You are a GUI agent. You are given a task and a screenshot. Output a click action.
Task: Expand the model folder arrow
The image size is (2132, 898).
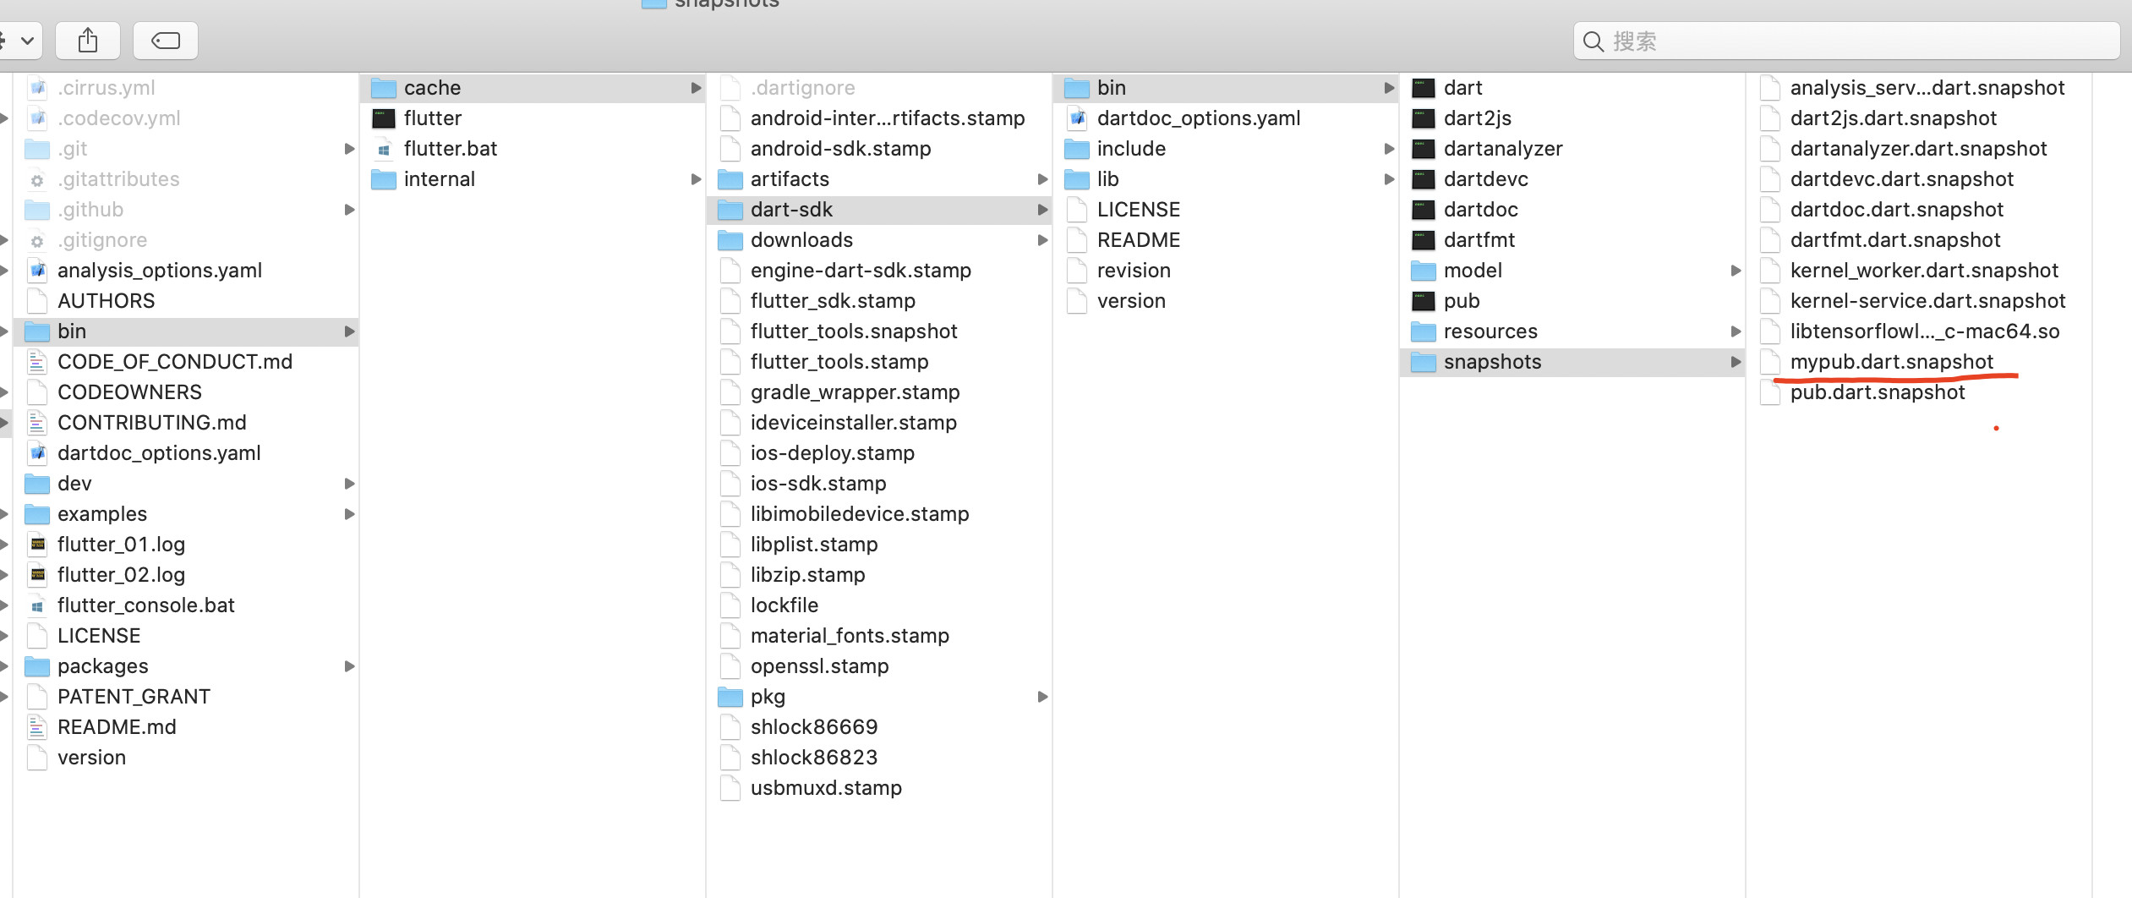(x=1736, y=271)
